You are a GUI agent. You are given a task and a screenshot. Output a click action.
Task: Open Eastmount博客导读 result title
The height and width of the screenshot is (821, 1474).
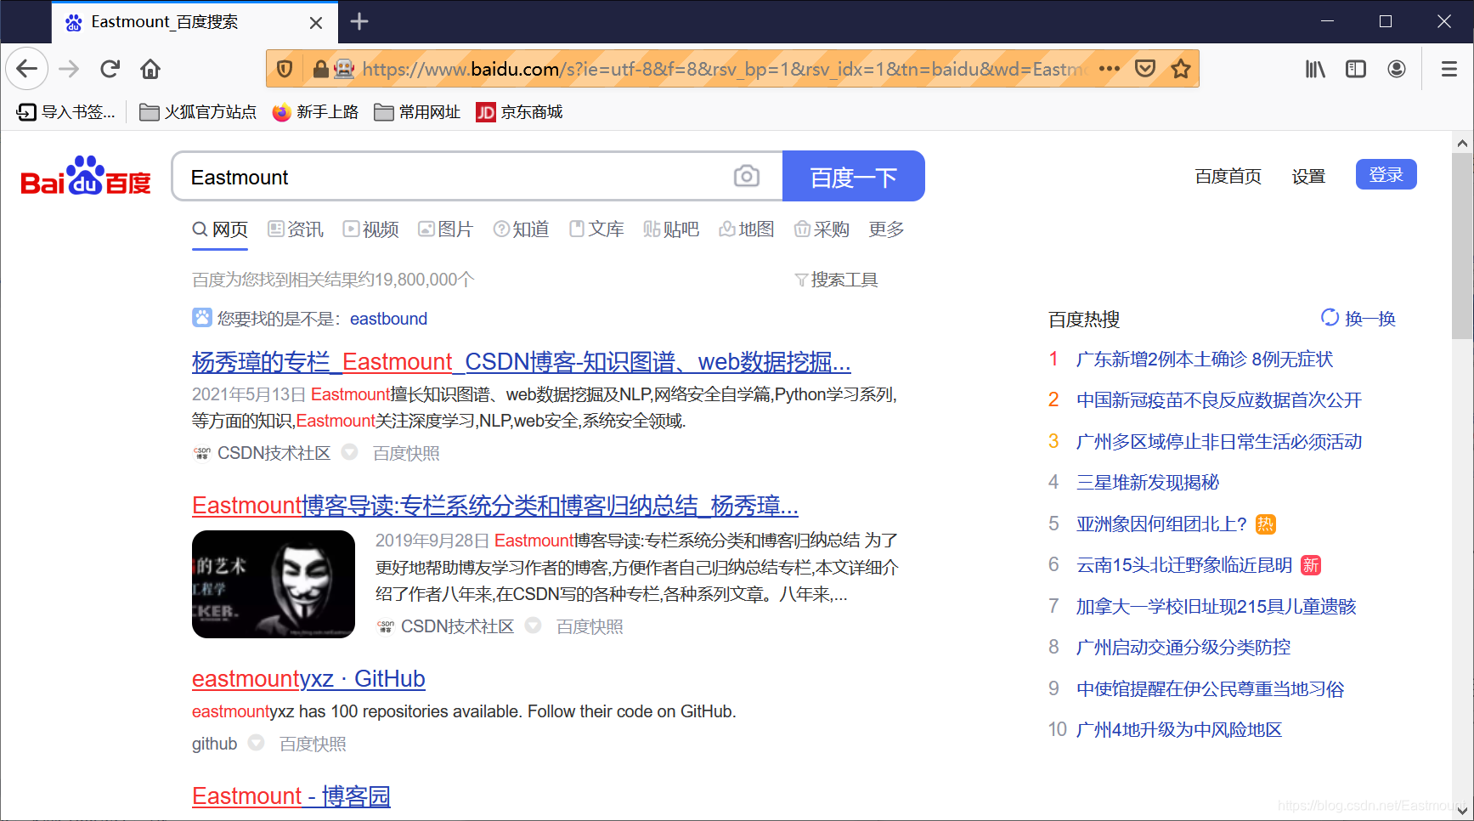point(494,506)
